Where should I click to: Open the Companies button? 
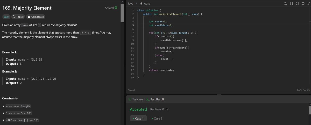36,17
